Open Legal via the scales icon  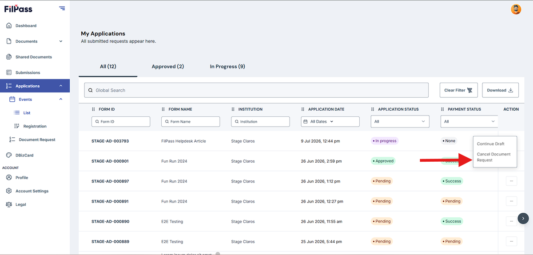point(9,204)
